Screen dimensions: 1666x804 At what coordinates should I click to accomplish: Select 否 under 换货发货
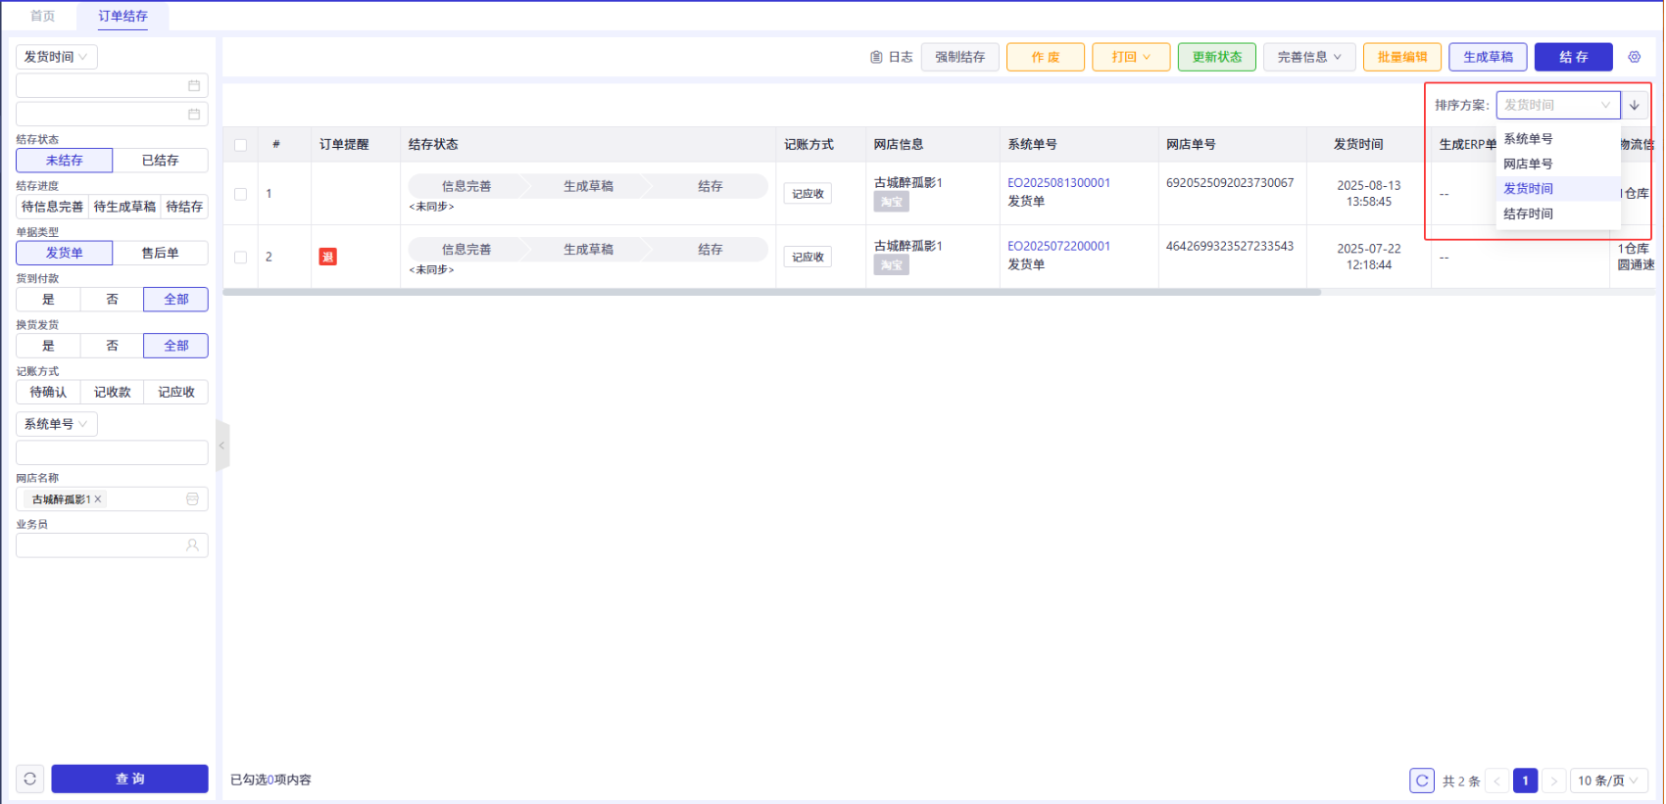point(112,346)
